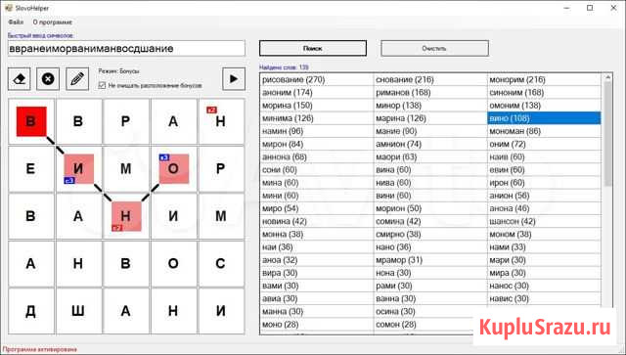Select the word 'рисование (270)' in the results
Screen dimensions: 626x355
click(x=293, y=79)
